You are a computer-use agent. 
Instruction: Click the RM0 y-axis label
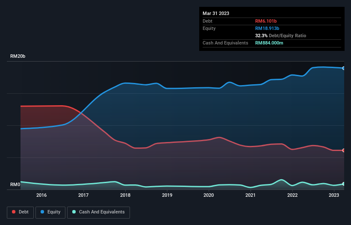coord(15,184)
